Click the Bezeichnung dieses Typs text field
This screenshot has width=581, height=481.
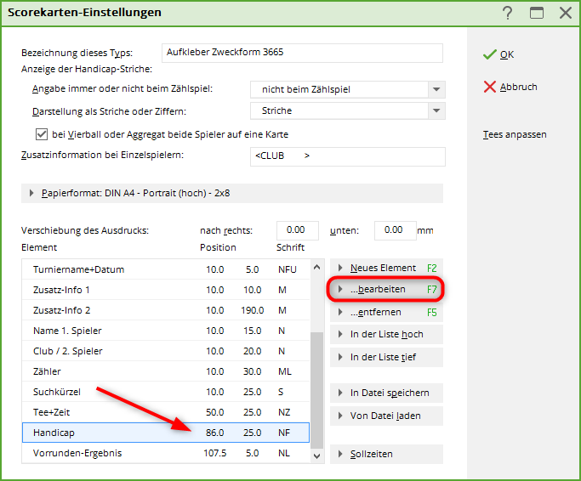tap(301, 53)
